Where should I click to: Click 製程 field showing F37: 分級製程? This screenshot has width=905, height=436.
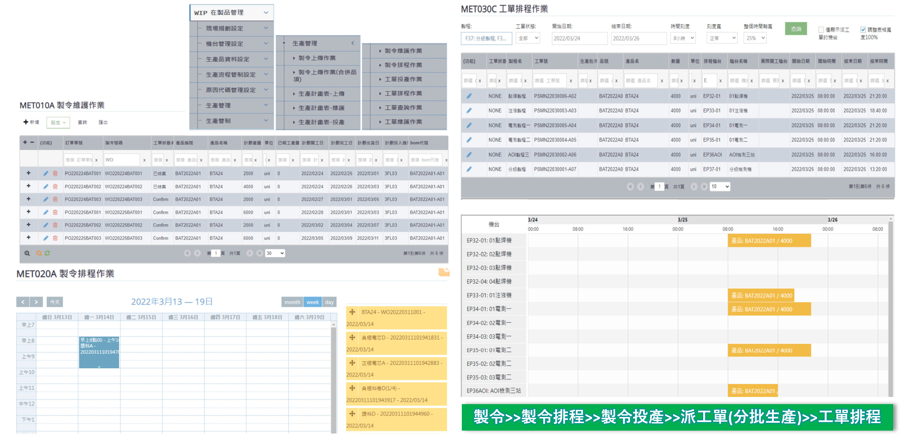coord(486,38)
